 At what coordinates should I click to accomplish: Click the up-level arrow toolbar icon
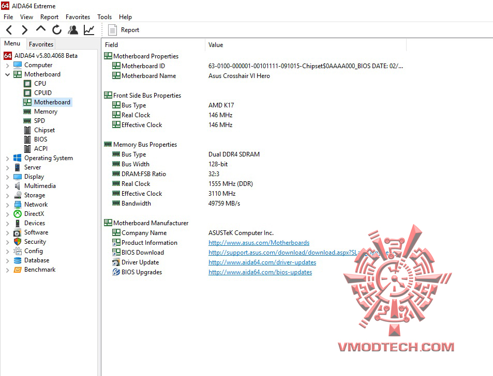pos(40,29)
